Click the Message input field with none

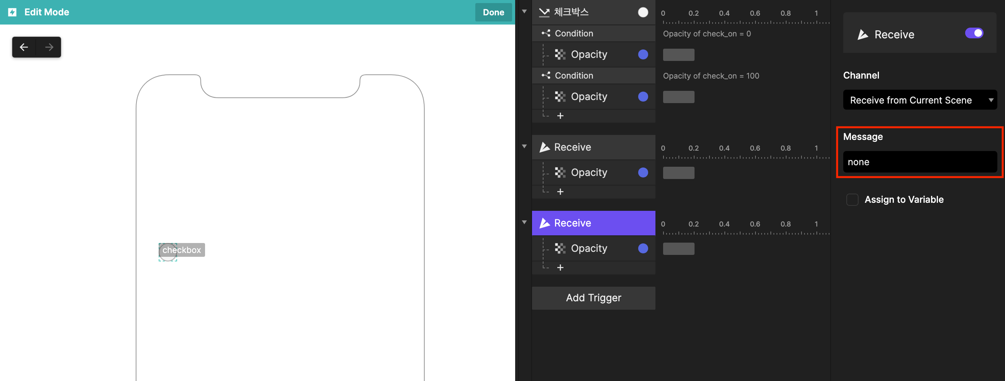920,162
